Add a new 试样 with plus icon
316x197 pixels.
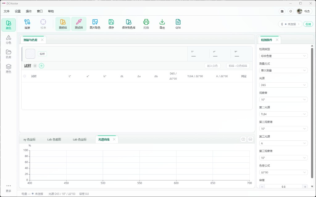point(41,66)
